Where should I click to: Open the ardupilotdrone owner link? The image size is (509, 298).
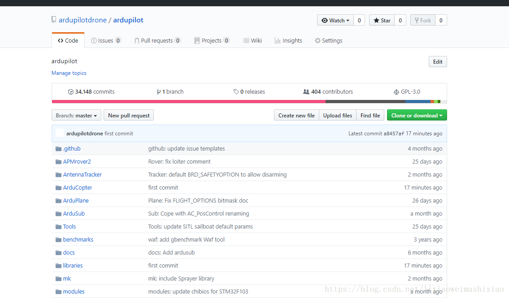click(83, 20)
